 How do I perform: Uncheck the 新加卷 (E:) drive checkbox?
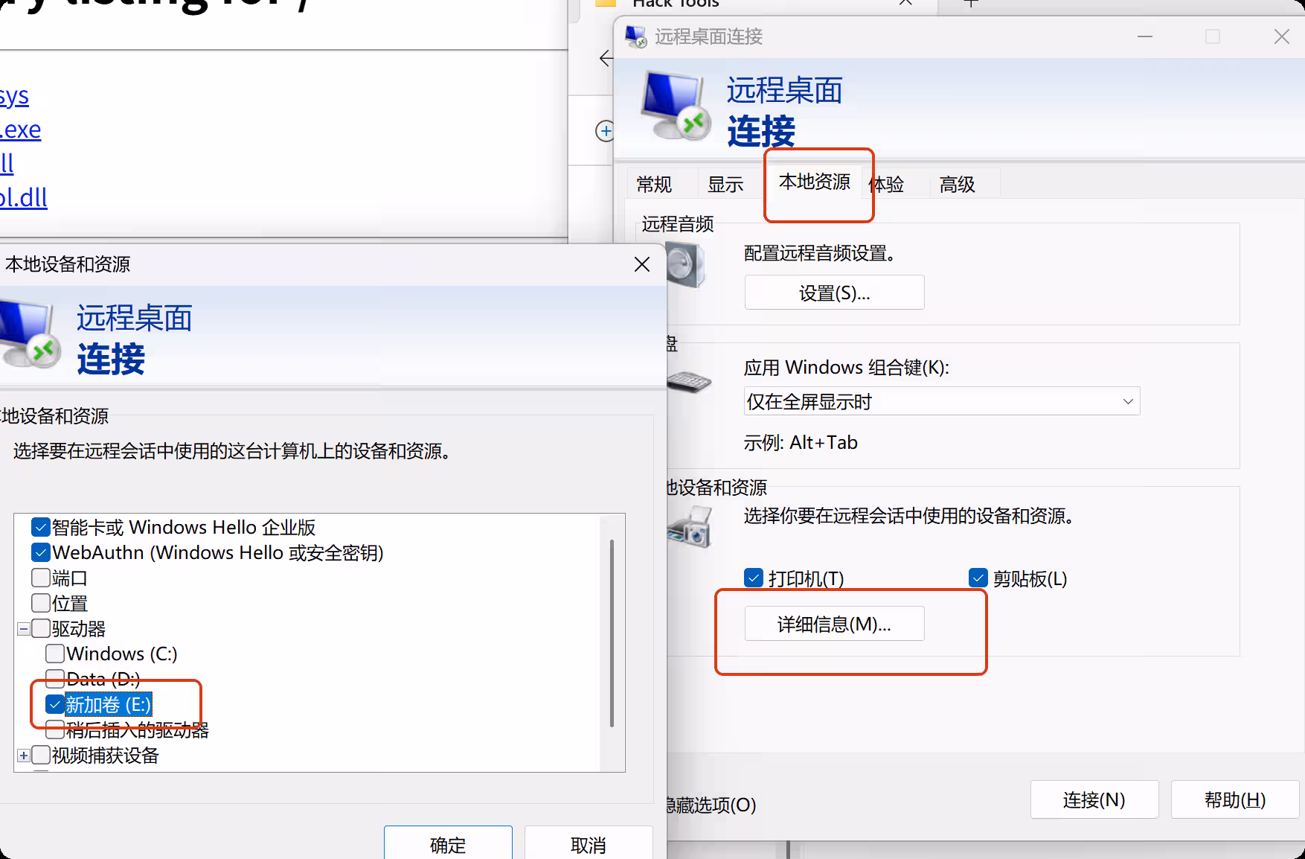(54, 704)
